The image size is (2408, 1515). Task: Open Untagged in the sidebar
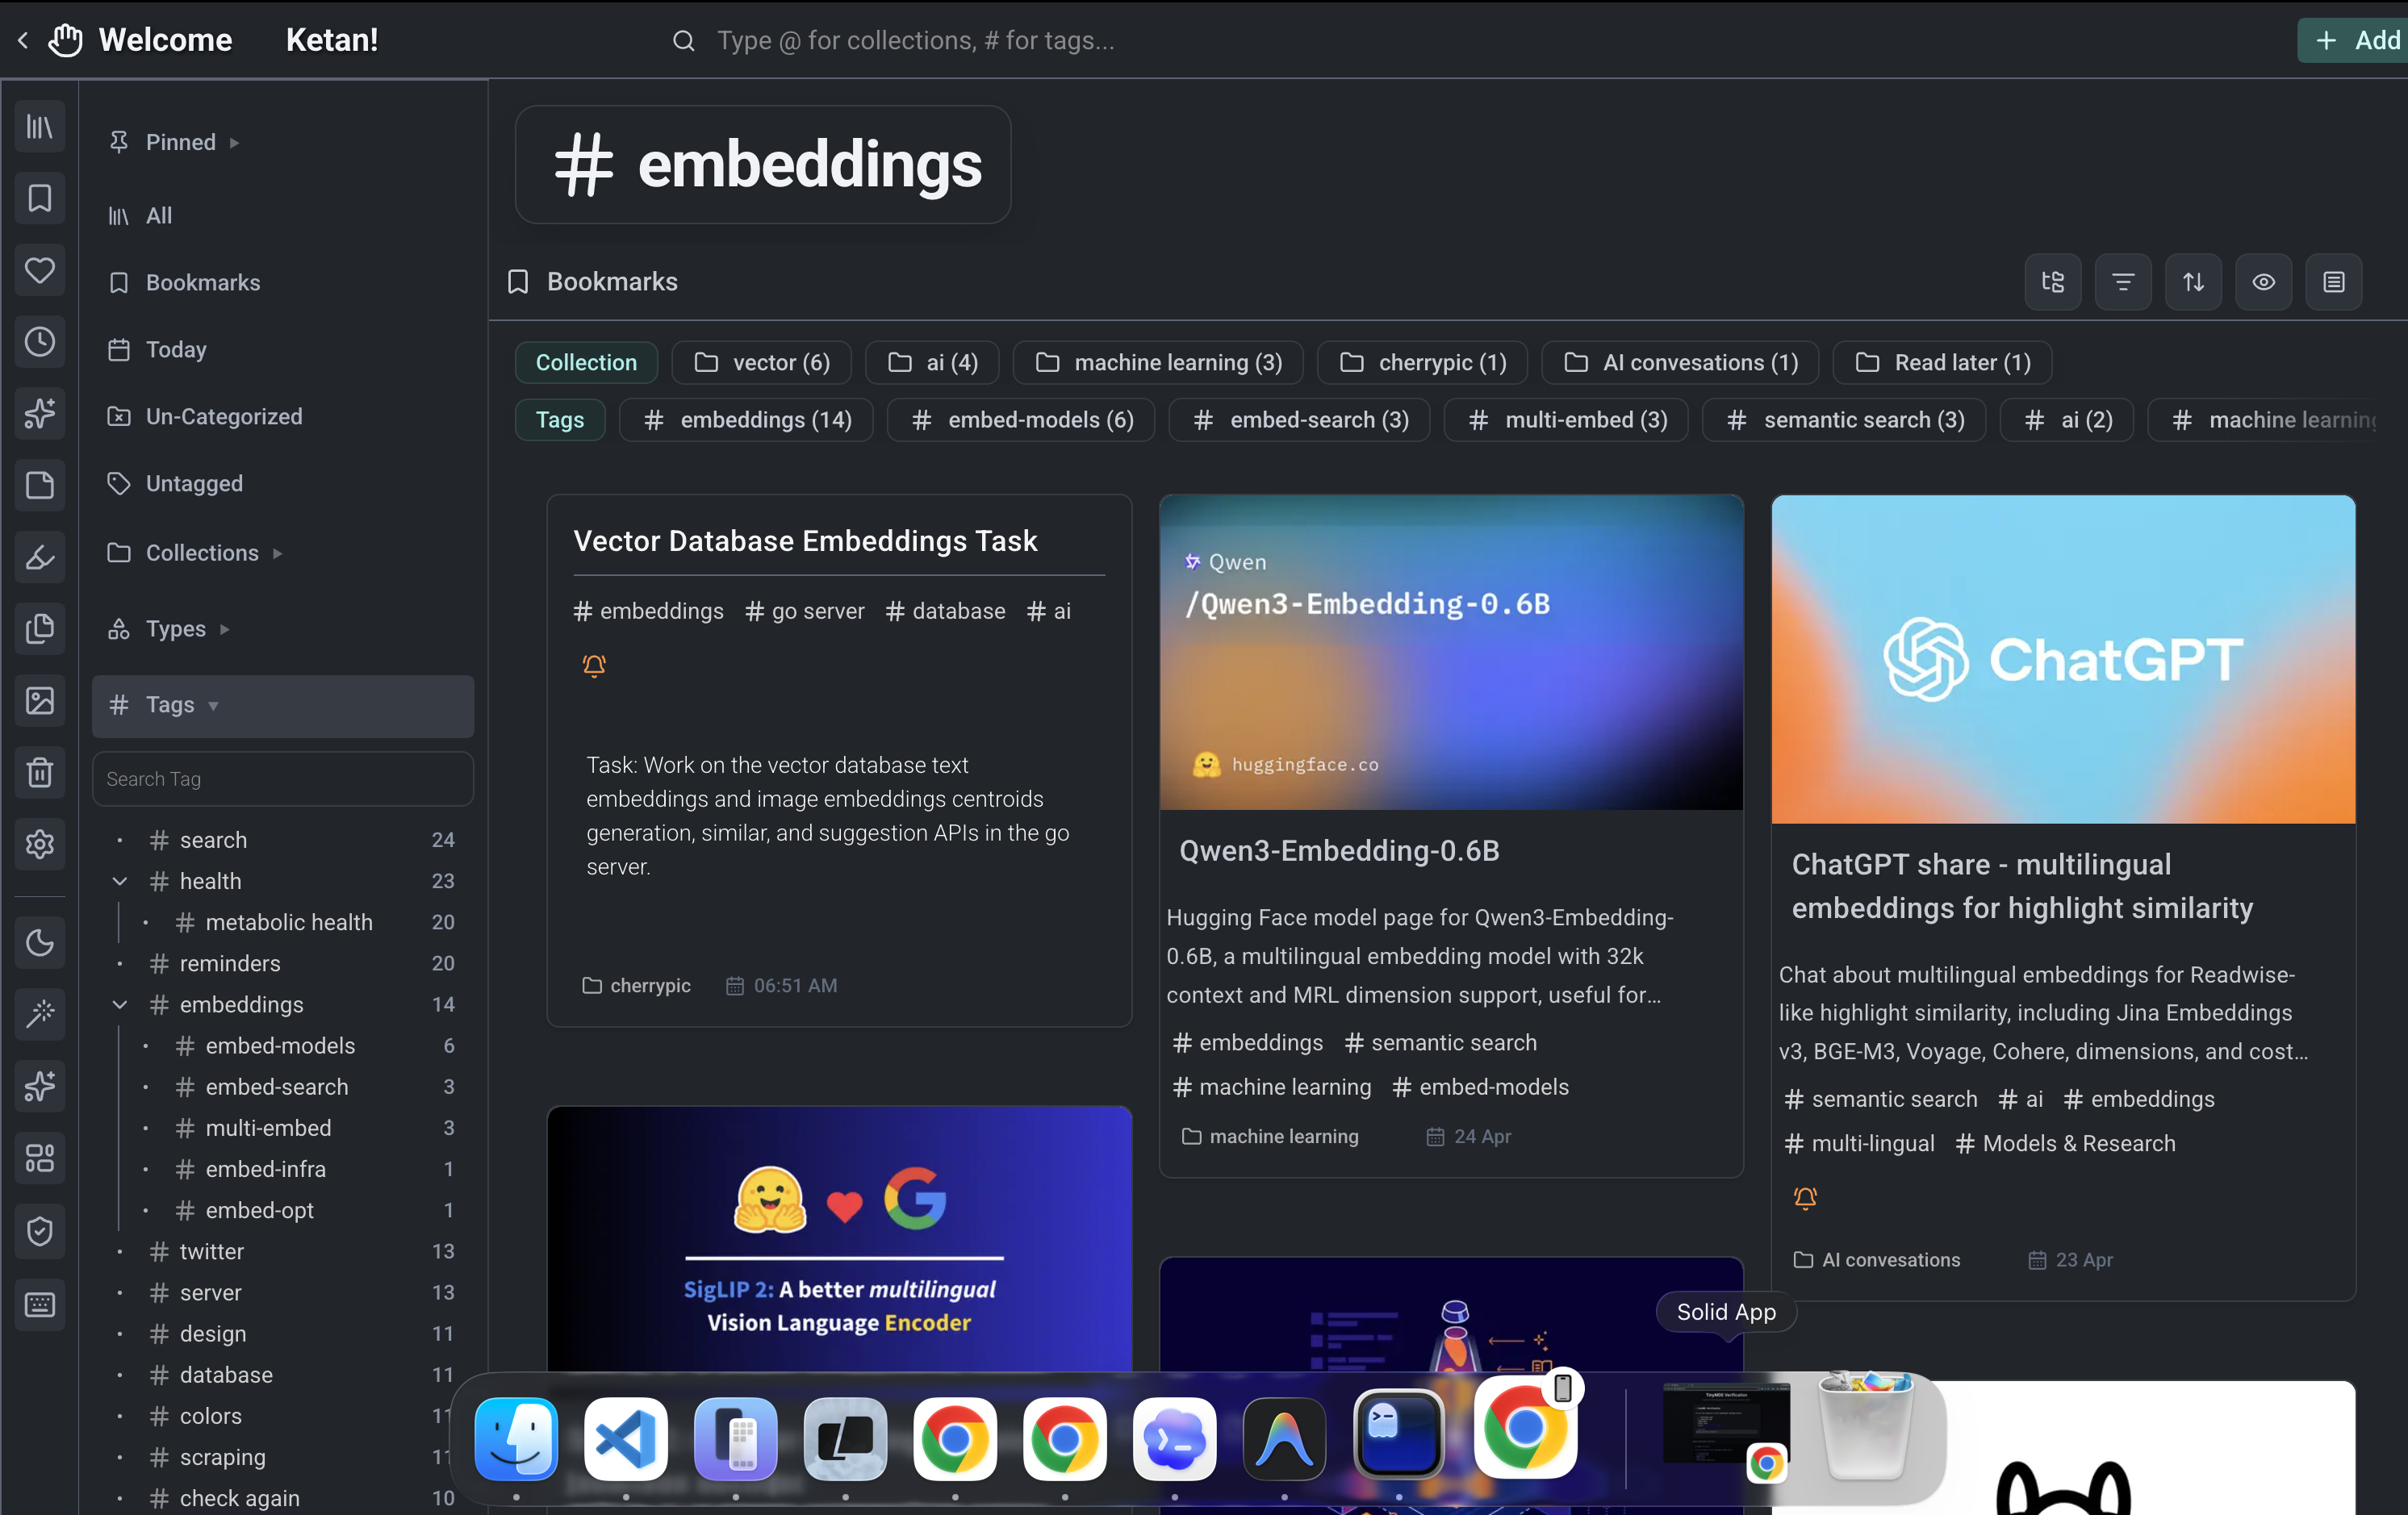point(283,484)
